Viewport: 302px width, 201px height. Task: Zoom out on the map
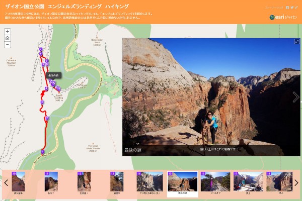click(8, 45)
